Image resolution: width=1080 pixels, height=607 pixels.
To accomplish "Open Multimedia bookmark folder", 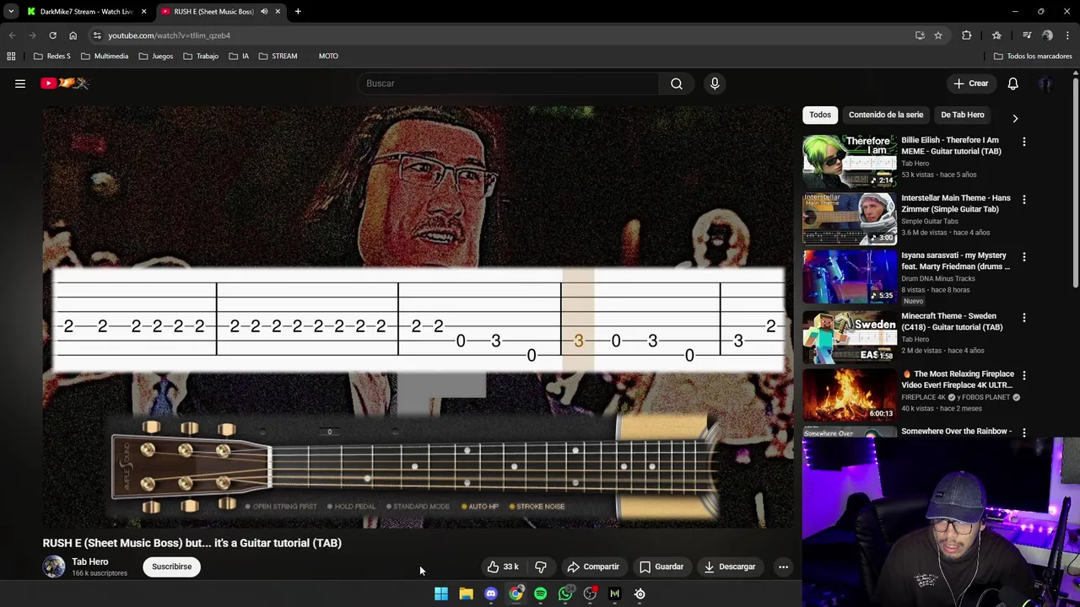I will pos(105,56).
